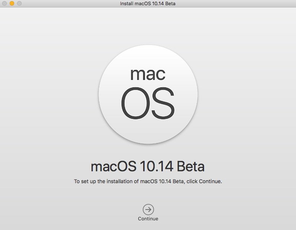Click the "To set up the installation" instruction text
The height and width of the screenshot is (230, 296).
tap(148, 181)
